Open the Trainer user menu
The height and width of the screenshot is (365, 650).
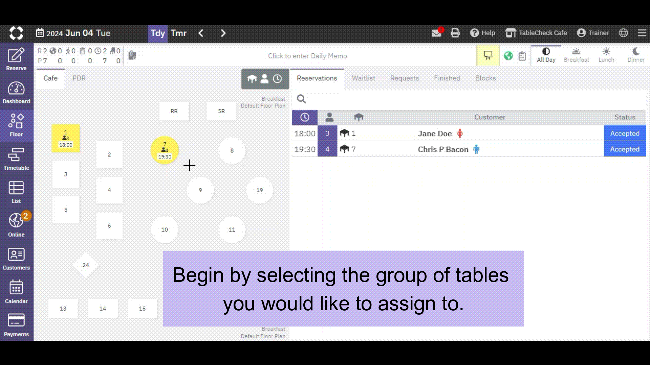tap(593, 33)
